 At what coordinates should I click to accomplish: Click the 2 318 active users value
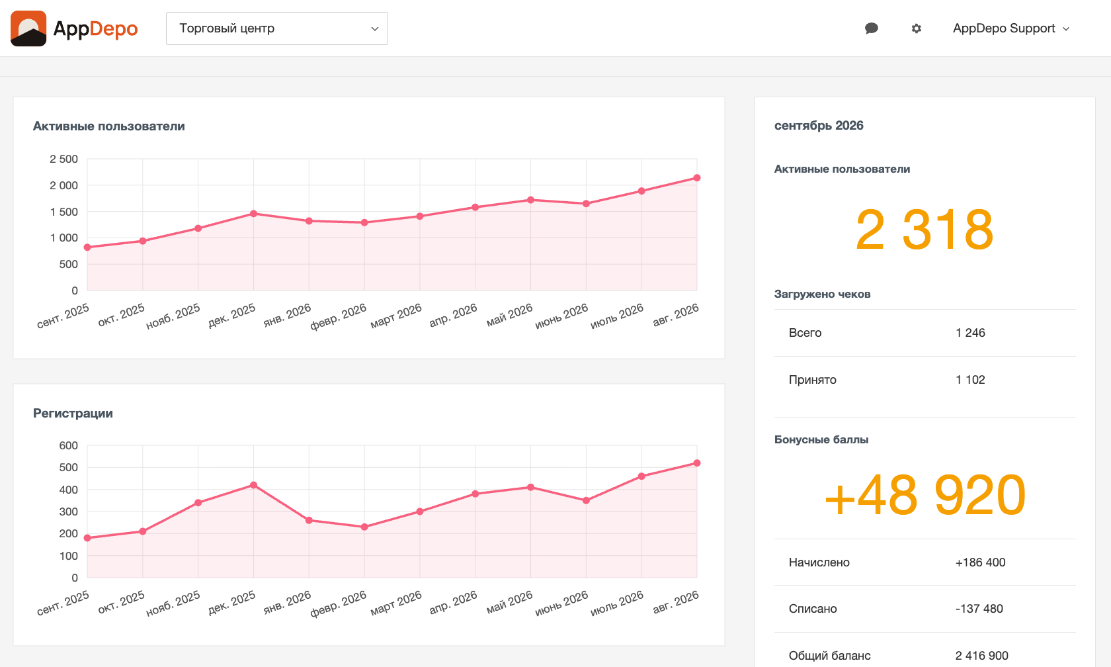(x=925, y=230)
